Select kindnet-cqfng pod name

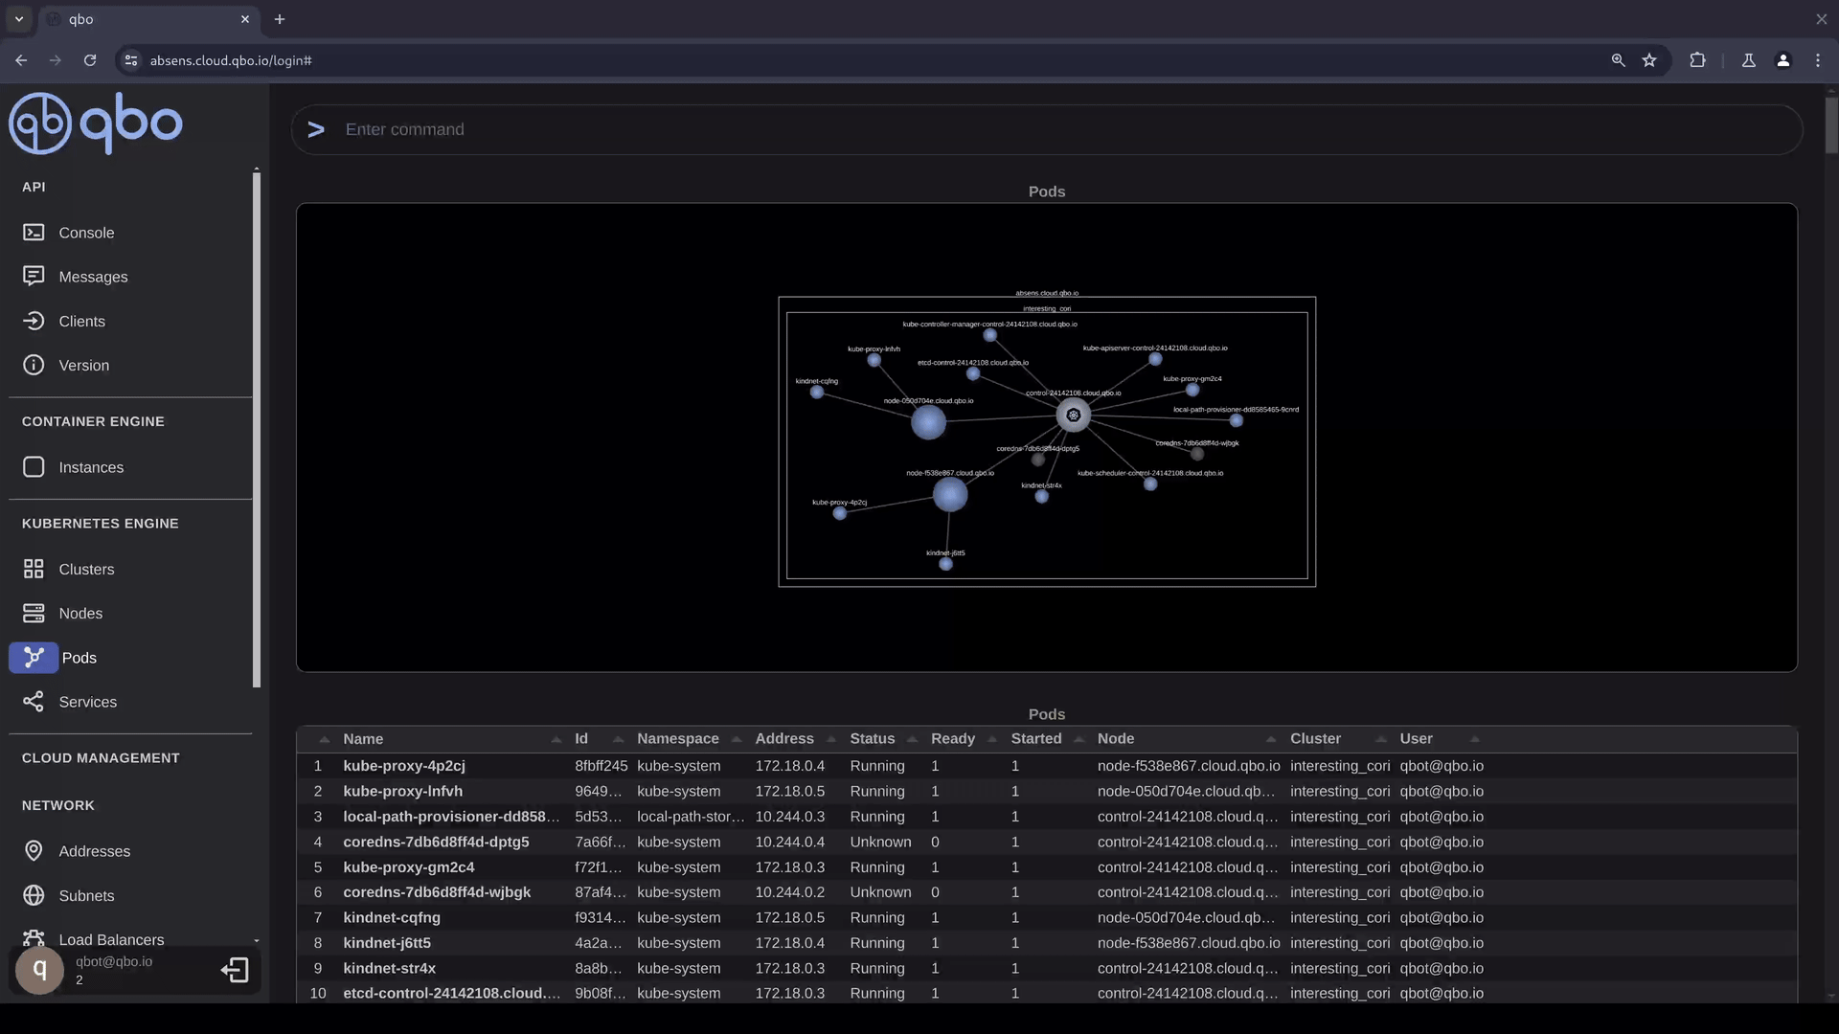[392, 917]
